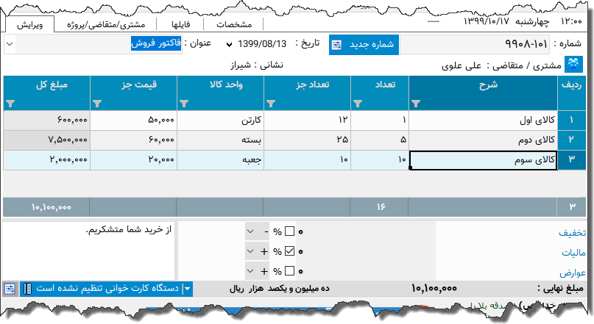Click the بسته unit cell
Viewport: 594px width, 324px height.
221,140
